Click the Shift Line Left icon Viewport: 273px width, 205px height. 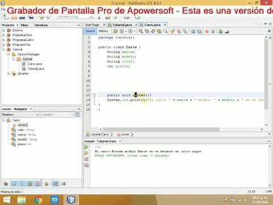(193, 31)
